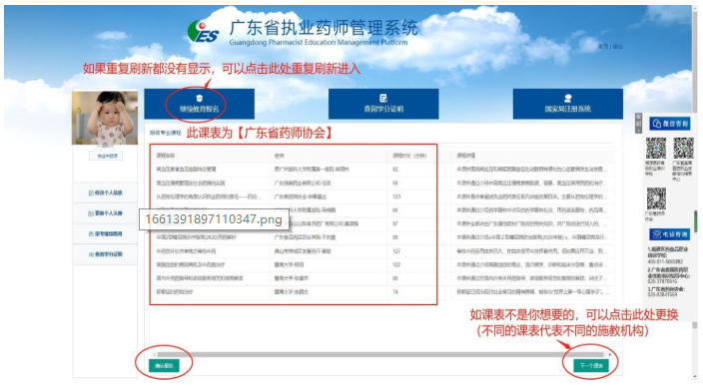
Task: Click the graduation cap icon on 继续教育报名
Action: point(199,99)
